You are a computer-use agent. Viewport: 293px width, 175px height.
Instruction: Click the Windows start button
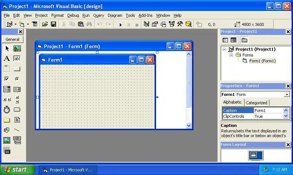pyautogui.click(x=17, y=170)
